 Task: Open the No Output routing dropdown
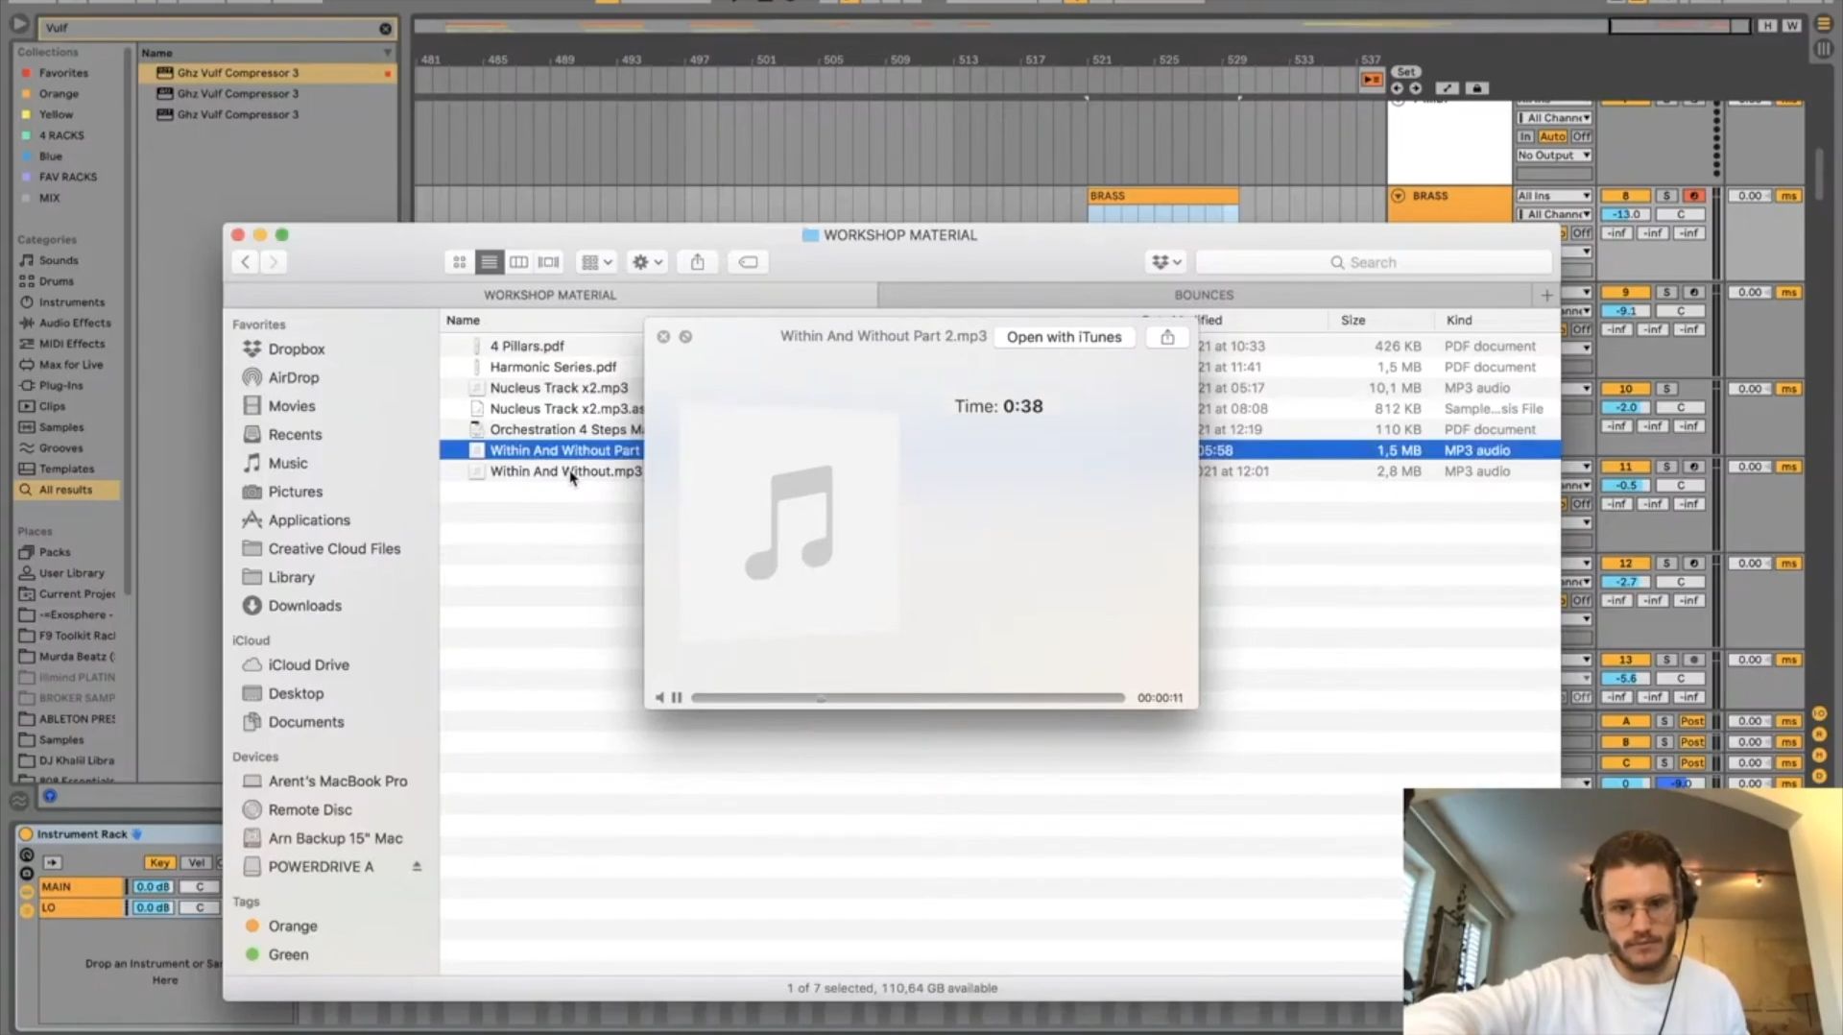pos(1554,156)
